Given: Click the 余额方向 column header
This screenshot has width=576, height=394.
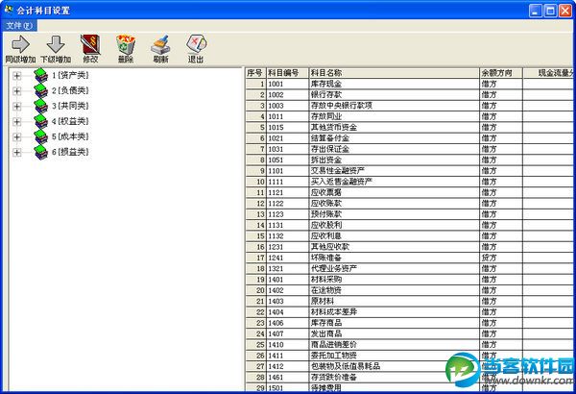Looking at the screenshot, I should pos(501,73).
